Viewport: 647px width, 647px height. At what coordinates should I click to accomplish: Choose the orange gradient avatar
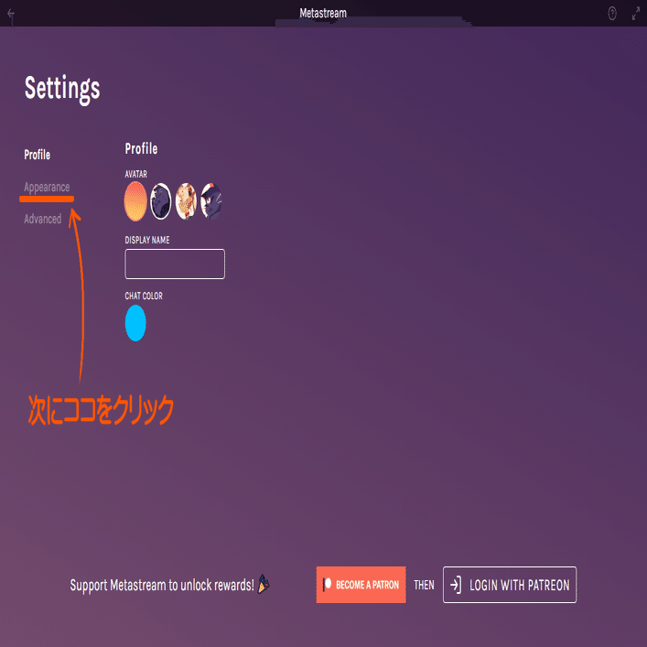click(135, 201)
